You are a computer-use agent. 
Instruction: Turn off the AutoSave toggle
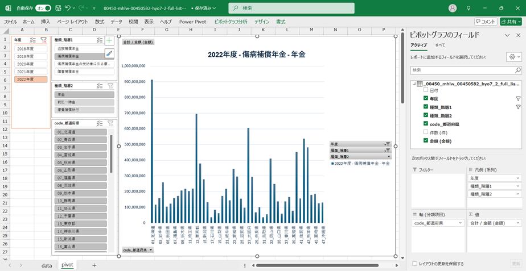pos(43,9)
